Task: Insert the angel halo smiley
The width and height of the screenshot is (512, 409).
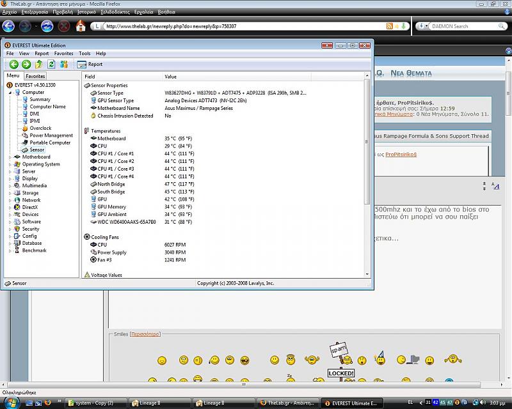Action: coord(291,359)
